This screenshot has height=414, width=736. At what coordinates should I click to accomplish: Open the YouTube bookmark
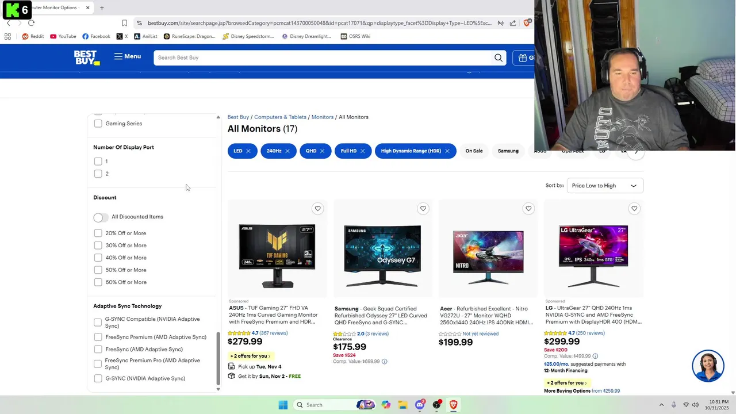click(x=63, y=36)
